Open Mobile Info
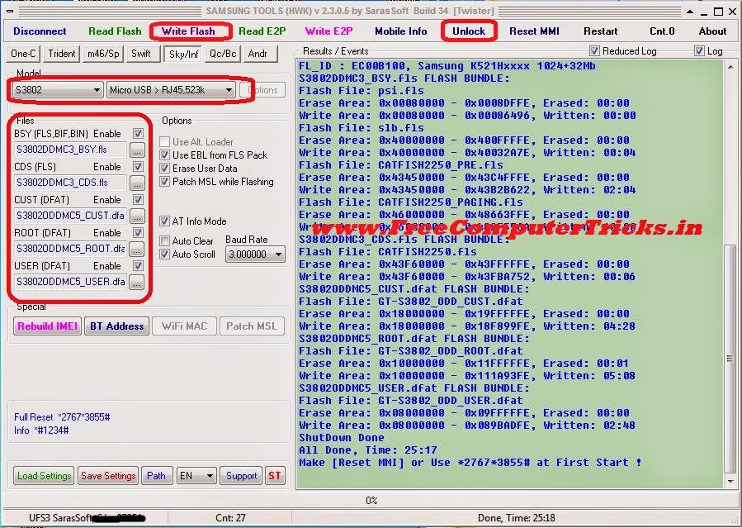The image size is (742, 528). [x=401, y=31]
